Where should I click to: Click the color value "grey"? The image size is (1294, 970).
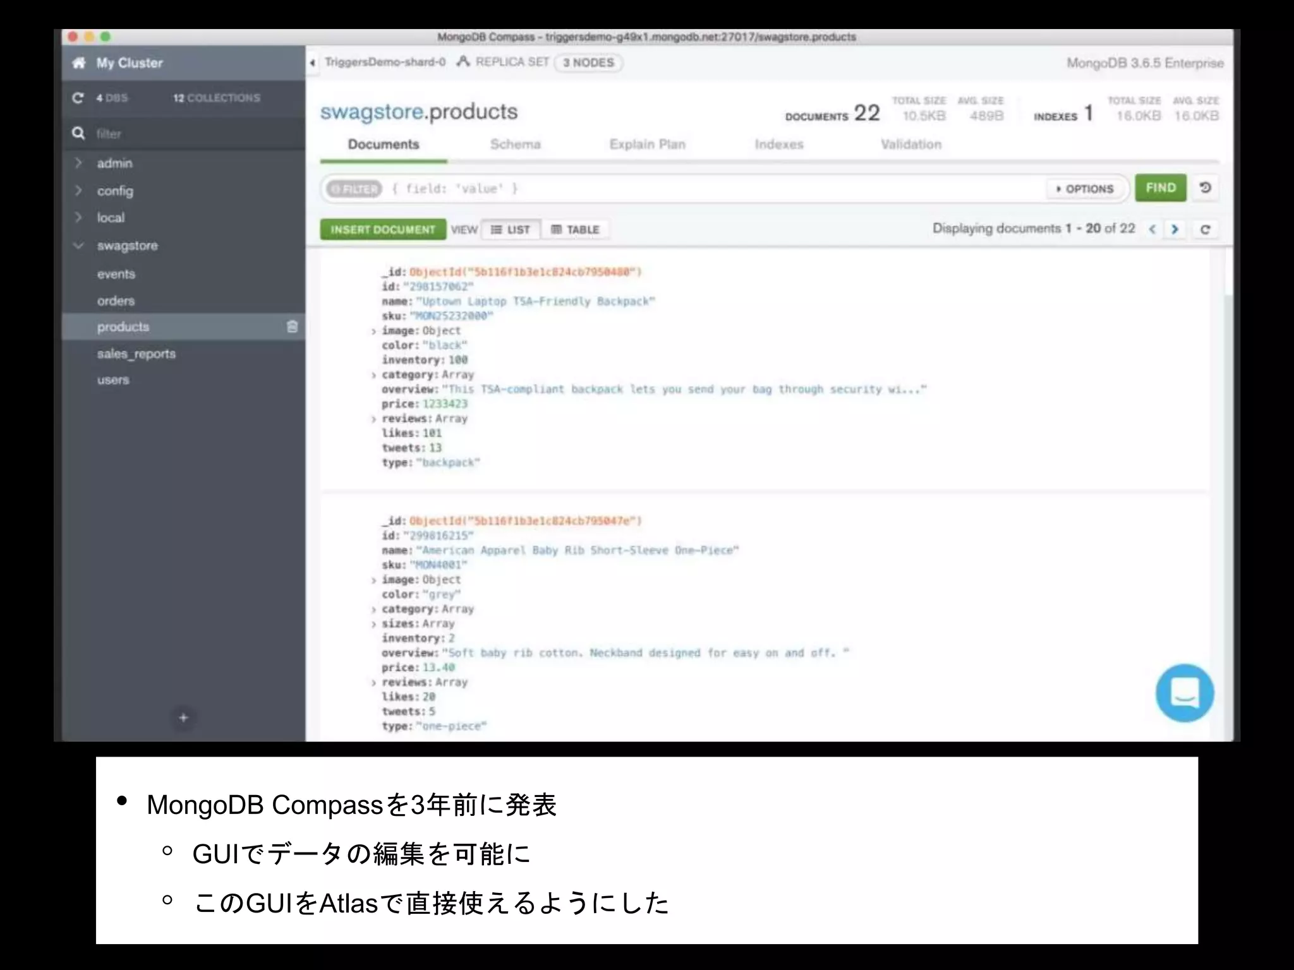441,594
